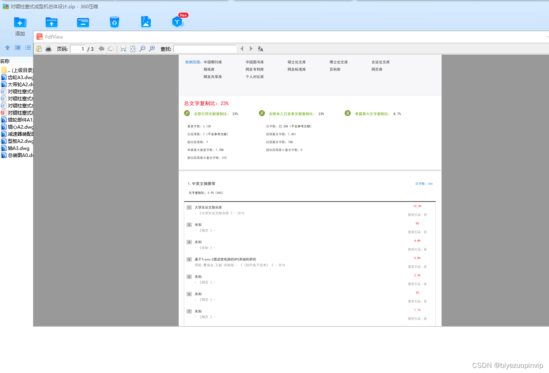Open the .. (上级目录) parent folder

(17, 70)
